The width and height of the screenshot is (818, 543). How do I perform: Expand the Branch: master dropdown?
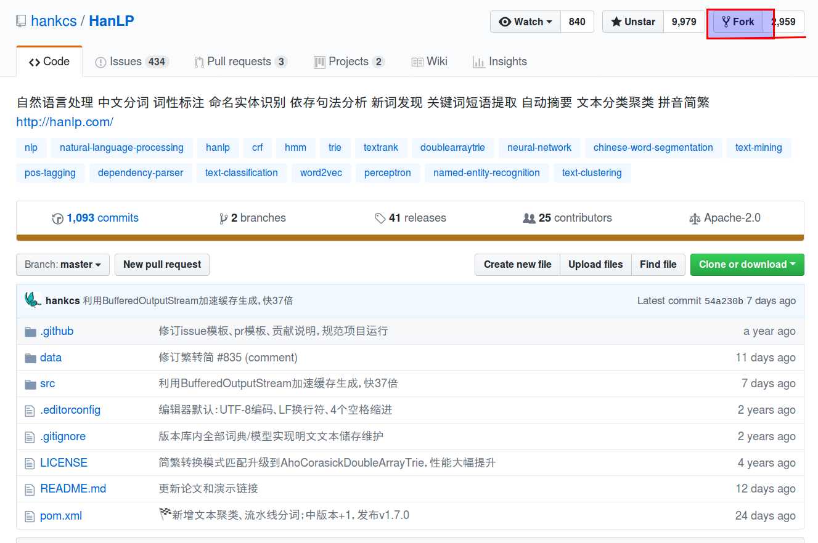tap(63, 265)
